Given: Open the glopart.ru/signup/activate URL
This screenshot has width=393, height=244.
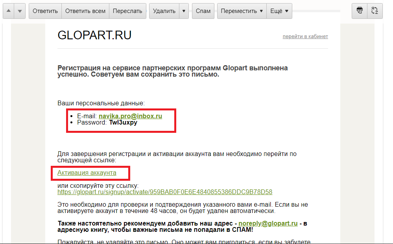Looking at the screenshot, I should [x=165, y=192].
